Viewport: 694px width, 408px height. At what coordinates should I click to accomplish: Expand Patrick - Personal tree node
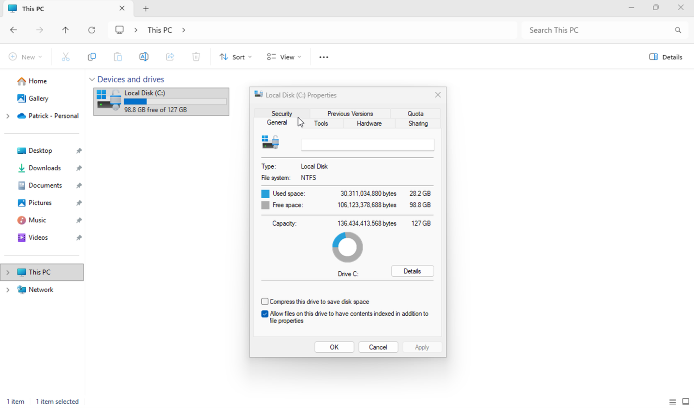tap(8, 116)
